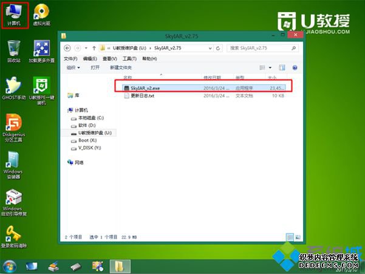Open the 编辑(E) menu

90,59
